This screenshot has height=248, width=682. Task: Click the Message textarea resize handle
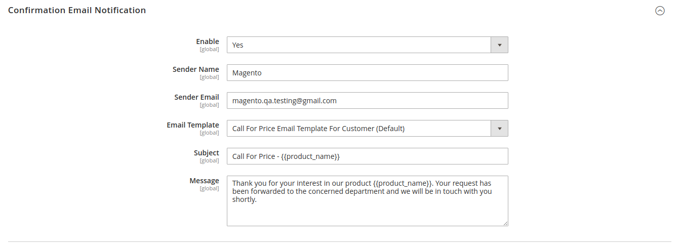505,223
